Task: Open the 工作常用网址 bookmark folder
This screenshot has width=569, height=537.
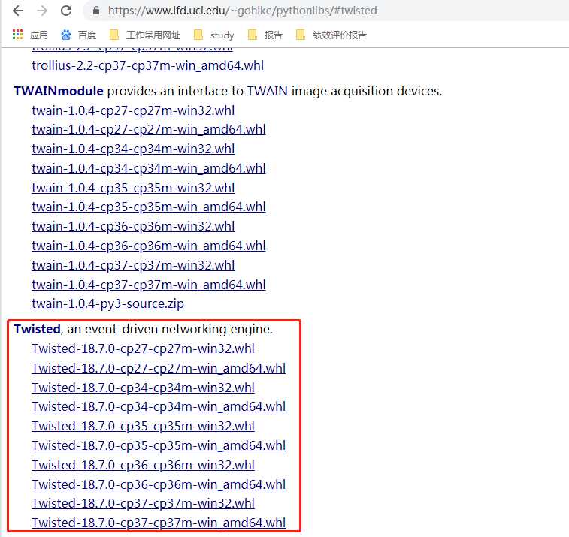Action: [x=145, y=35]
